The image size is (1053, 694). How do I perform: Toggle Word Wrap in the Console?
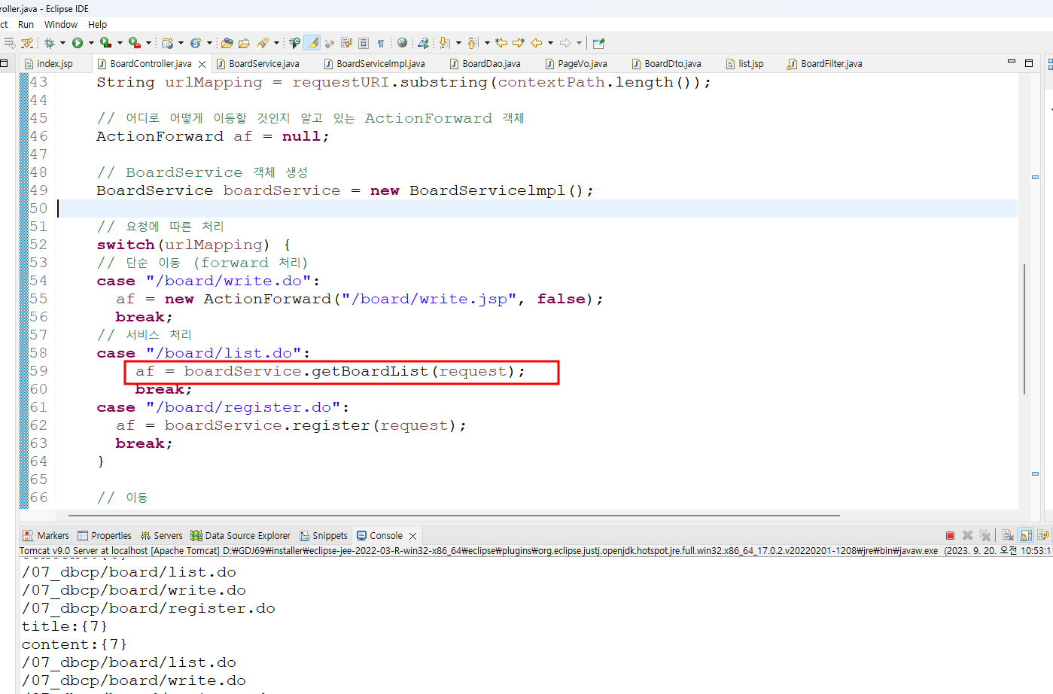(1042, 535)
